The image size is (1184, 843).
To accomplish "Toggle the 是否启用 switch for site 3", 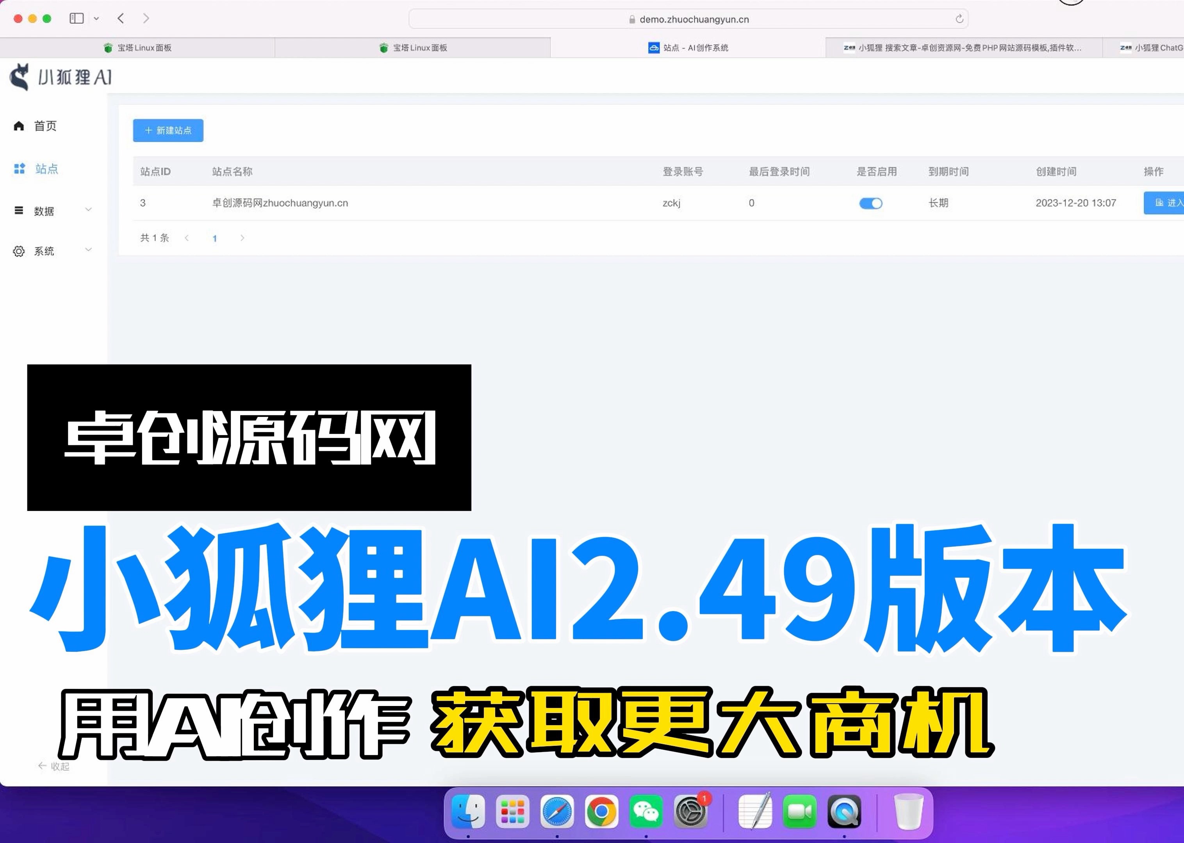I will click(x=871, y=203).
